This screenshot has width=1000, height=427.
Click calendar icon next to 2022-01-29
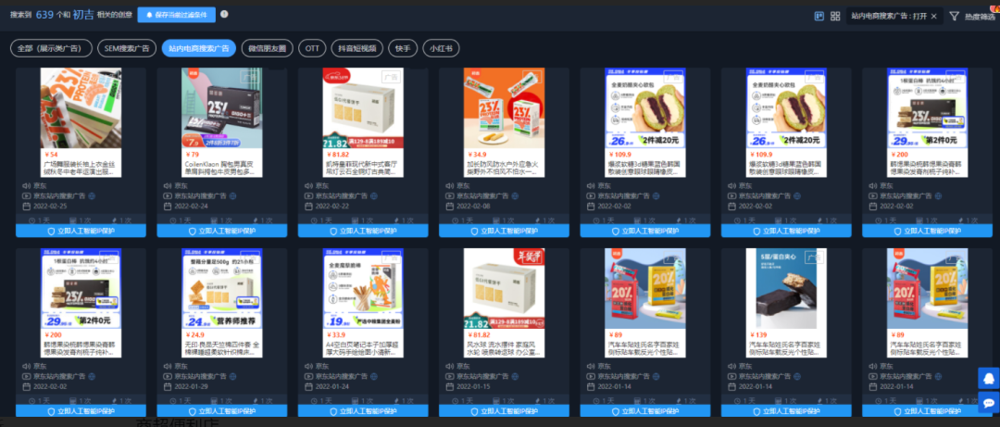167,387
